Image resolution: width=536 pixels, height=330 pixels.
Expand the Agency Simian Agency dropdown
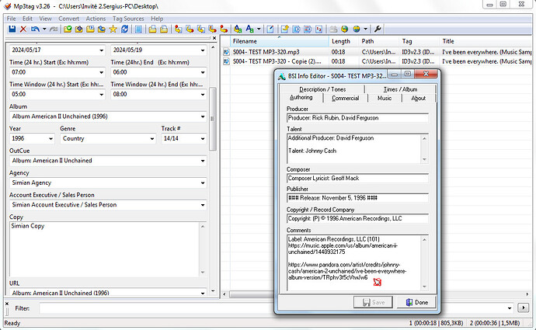[x=203, y=183]
